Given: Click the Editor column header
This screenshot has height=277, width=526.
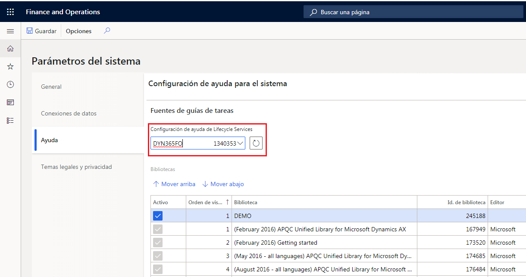Looking at the screenshot, I should point(507,202).
